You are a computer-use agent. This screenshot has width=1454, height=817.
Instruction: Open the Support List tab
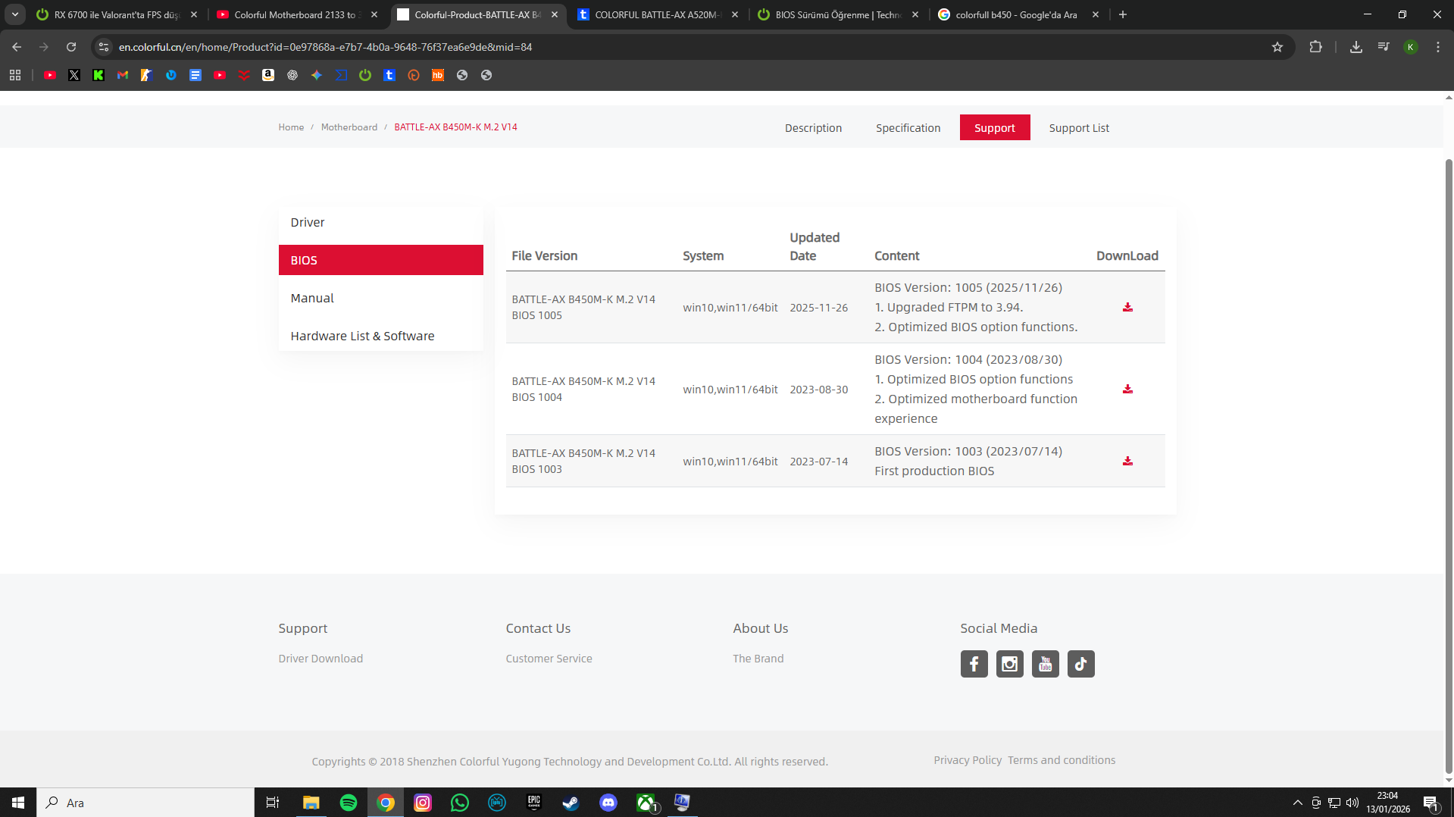tap(1079, 128)
